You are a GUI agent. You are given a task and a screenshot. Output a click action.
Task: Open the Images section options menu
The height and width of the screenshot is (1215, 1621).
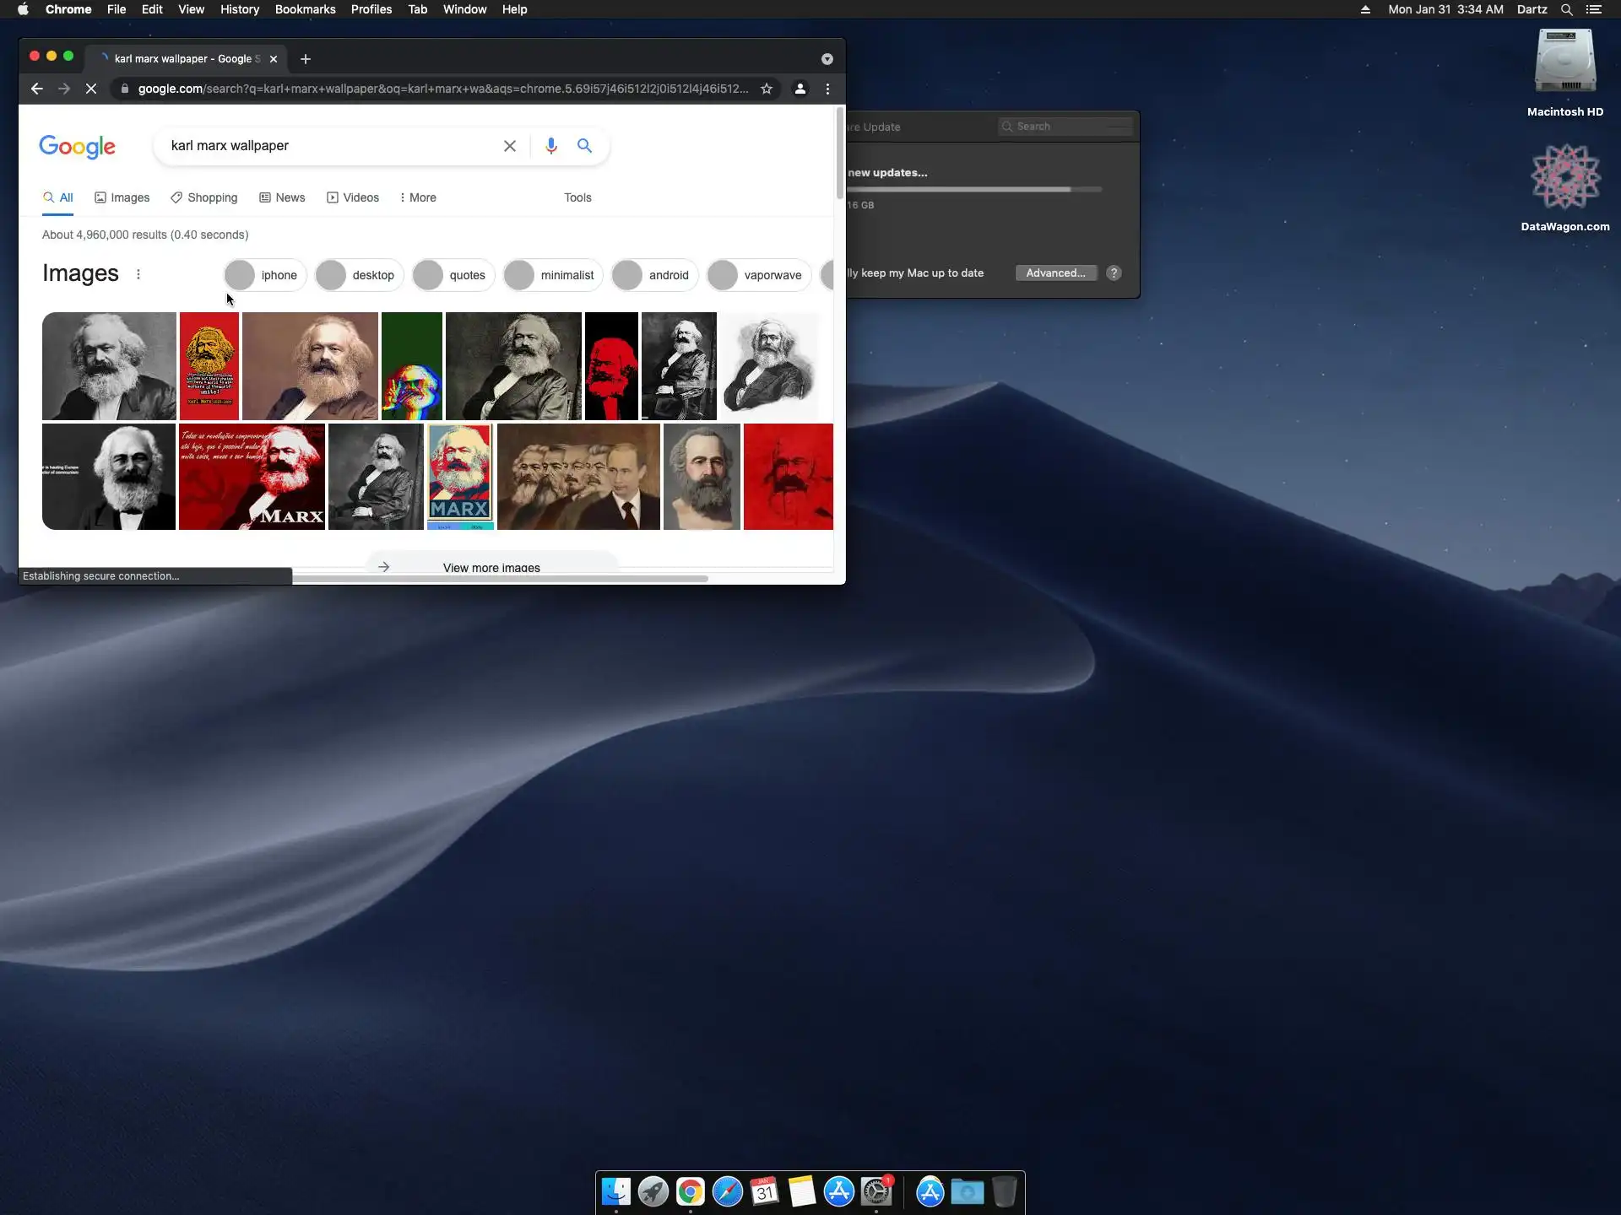[x=138, y=274]
